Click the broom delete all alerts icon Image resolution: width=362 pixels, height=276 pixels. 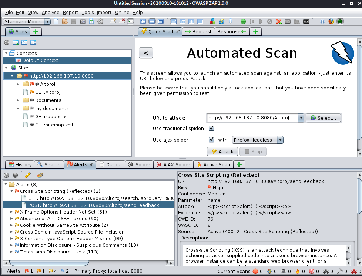pos(40,175)
